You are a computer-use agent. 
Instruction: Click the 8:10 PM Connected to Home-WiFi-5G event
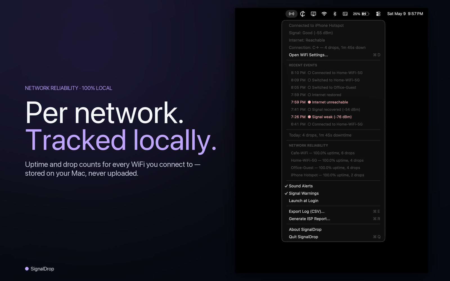333,72
